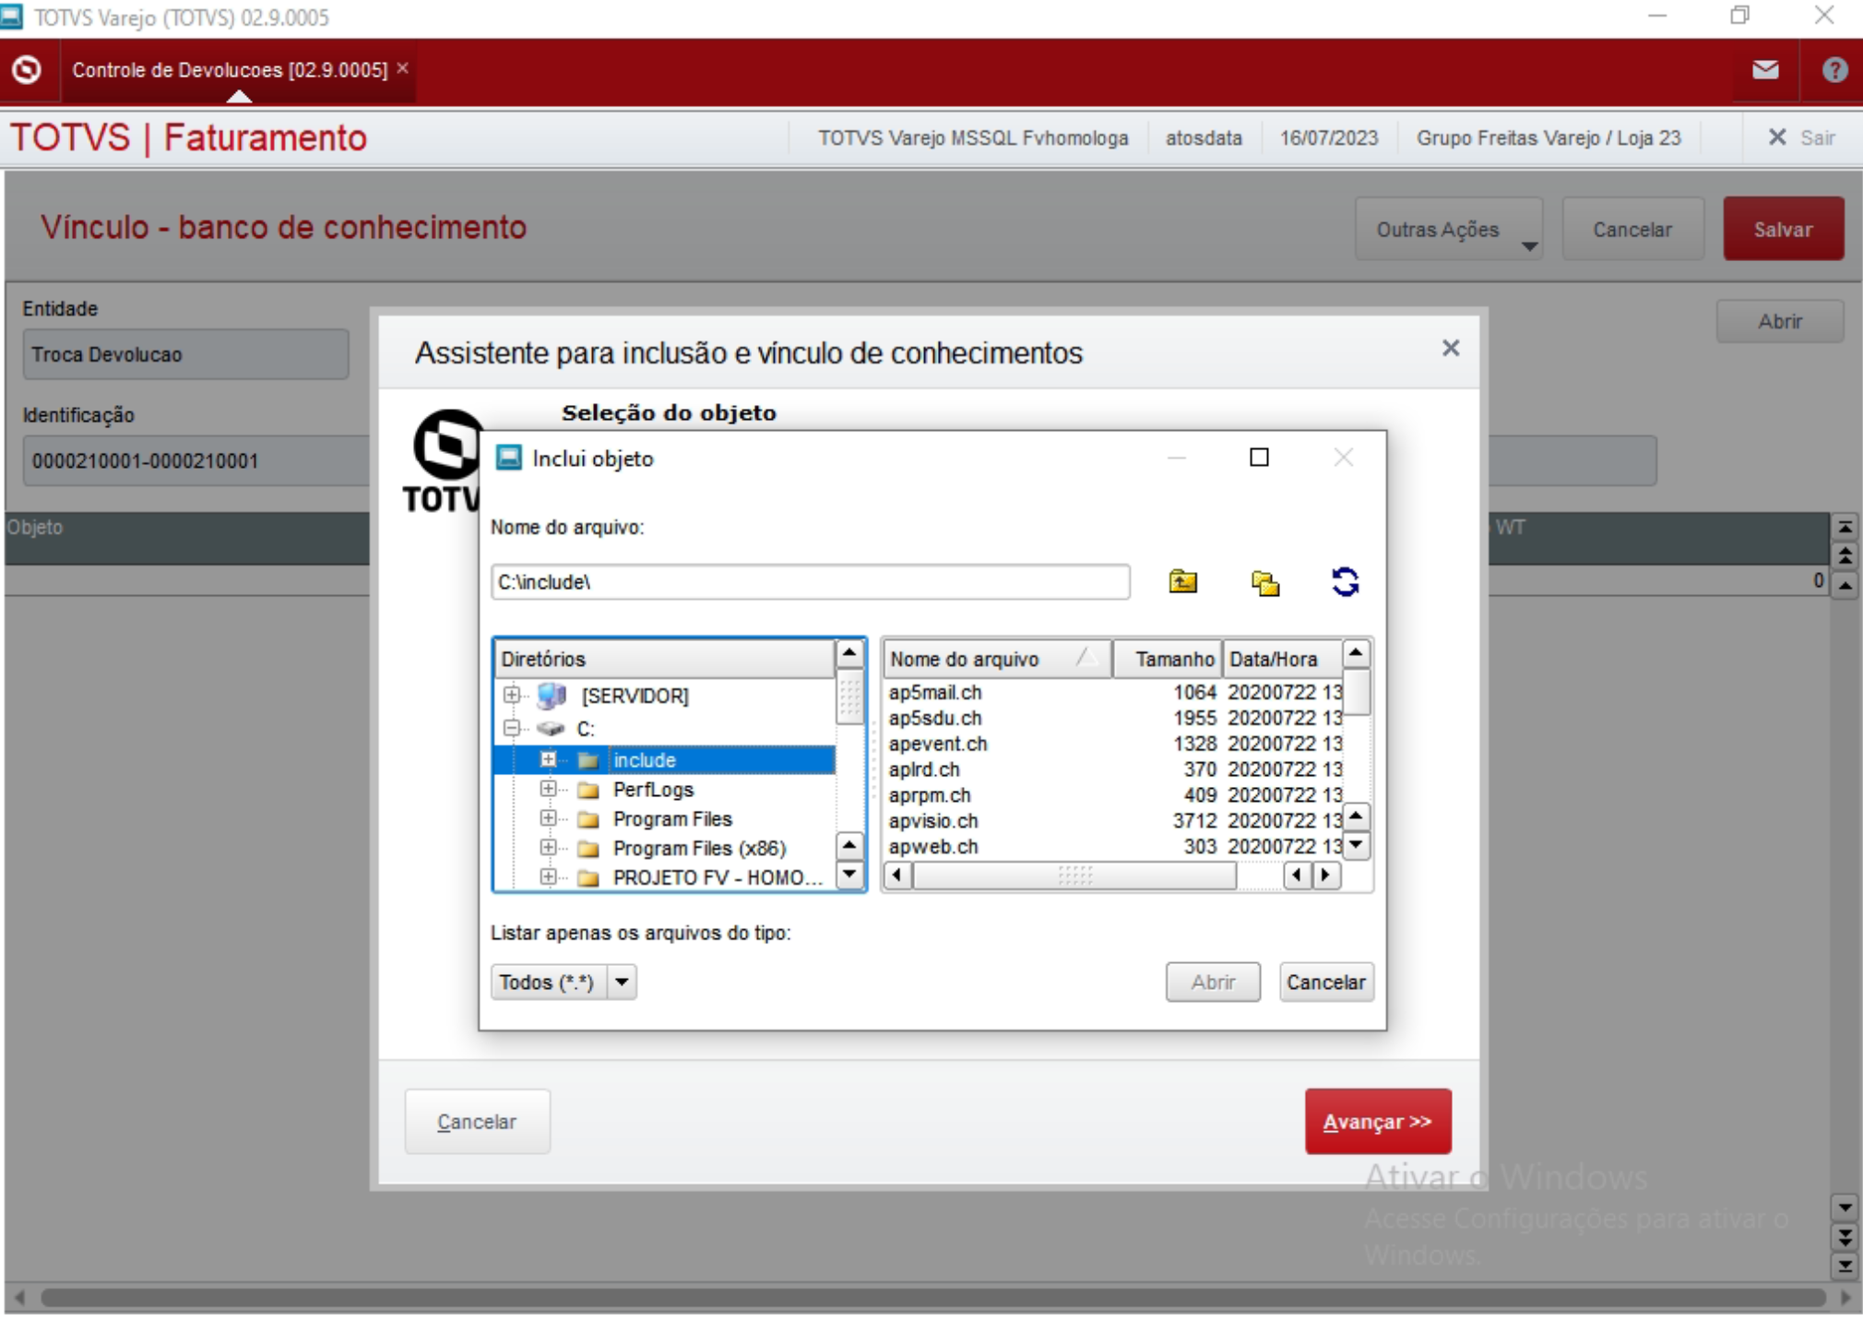Screen dimensions: 1863x1323
Task: Select file ap5sdu.ch
Action: click(x=935, y=718)
